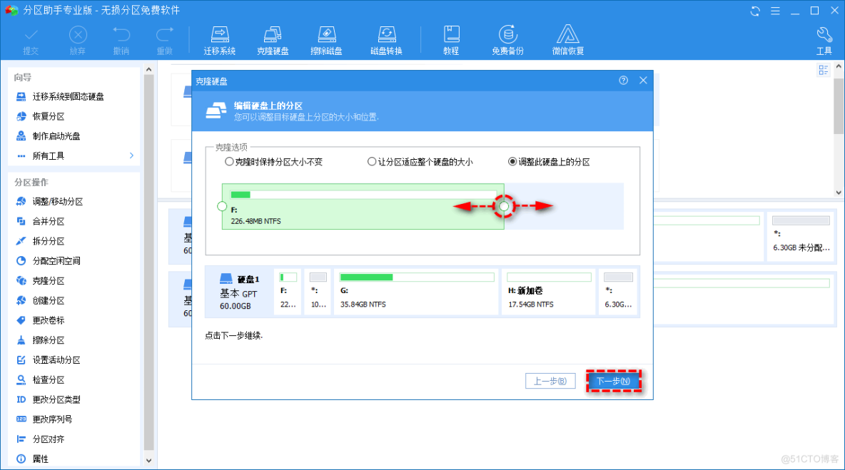The height and width of the screenshot is (470, 845).
Task: Click the F: 226.48MB NTFS partition block
Action: point(363,207)
